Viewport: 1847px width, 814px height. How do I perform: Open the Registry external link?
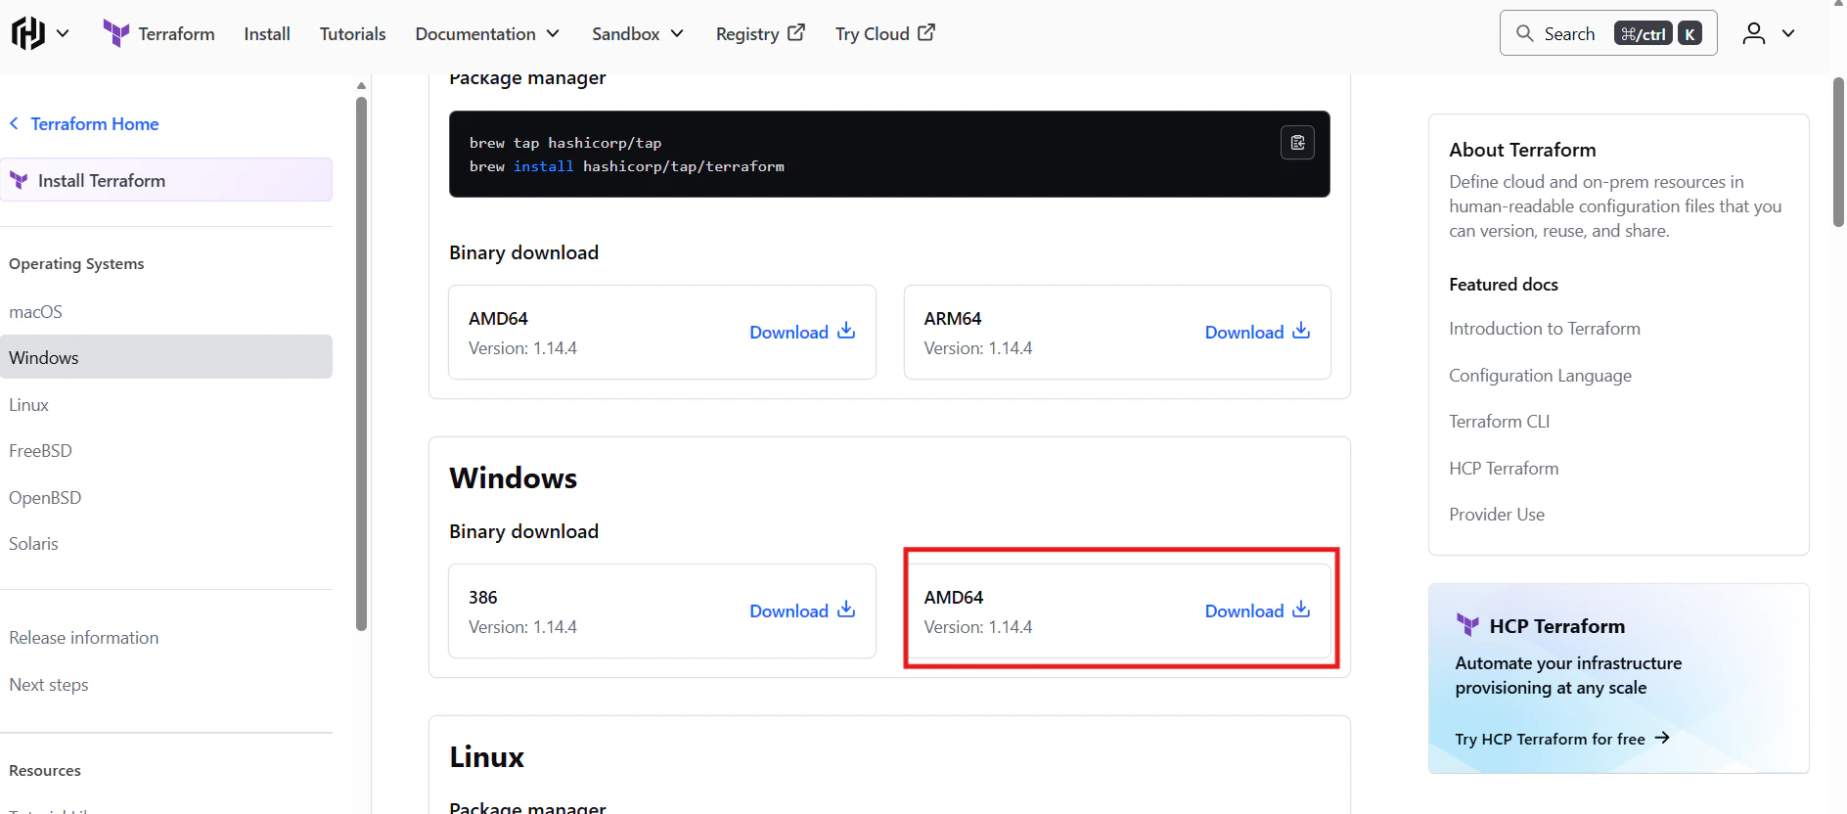point(760,33)
